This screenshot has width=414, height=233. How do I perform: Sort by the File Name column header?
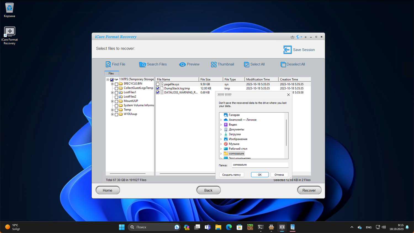click(177, 79)
